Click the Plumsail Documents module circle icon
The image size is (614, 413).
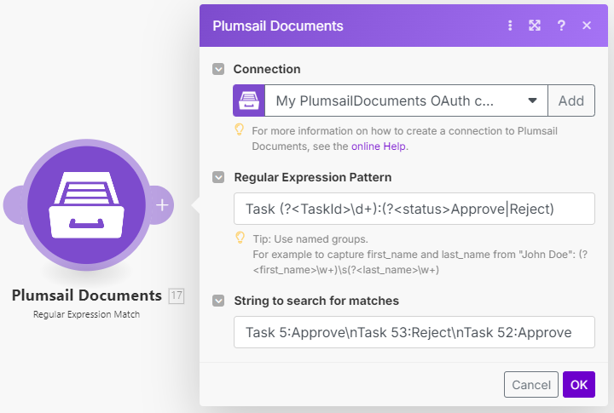coord(86,204)
